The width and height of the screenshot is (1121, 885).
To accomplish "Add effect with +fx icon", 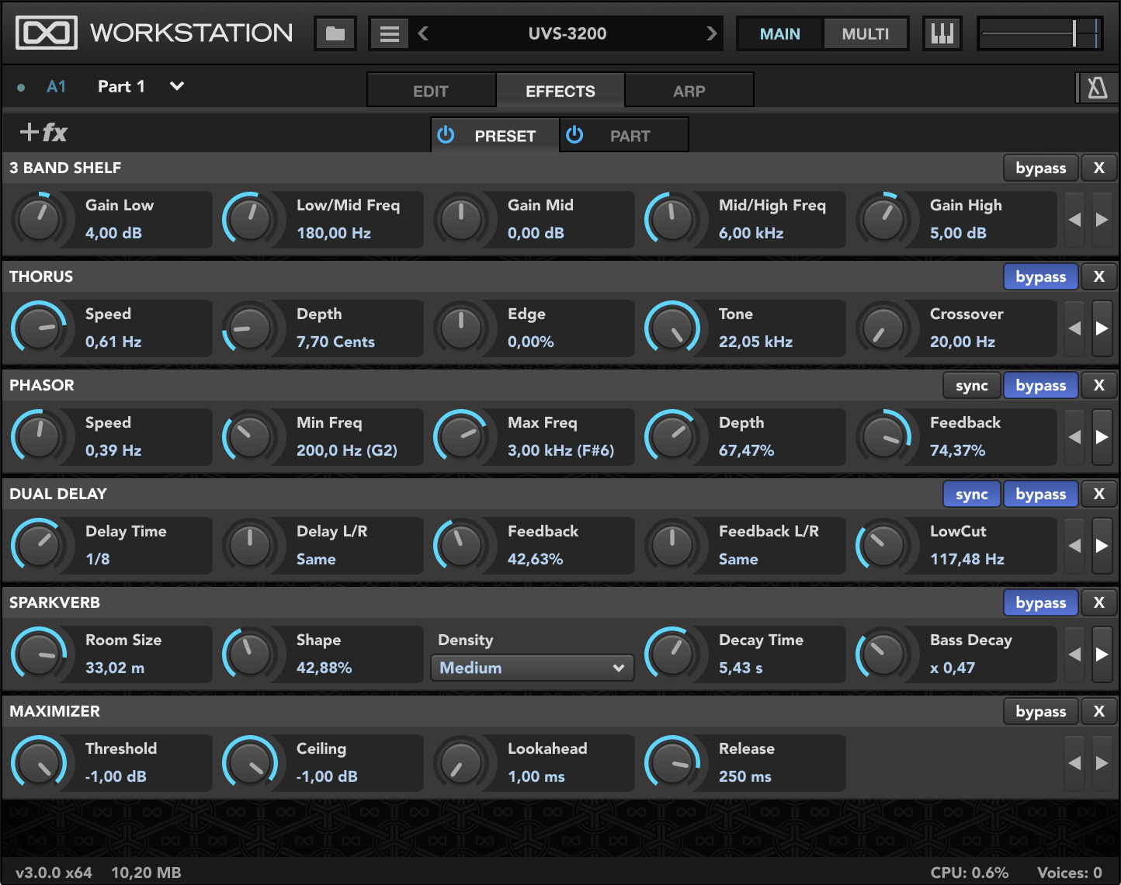I will 43,133.
